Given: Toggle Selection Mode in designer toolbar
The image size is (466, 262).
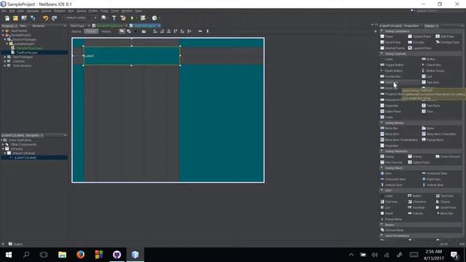Looking at the screenshot, I should coord(122,31).
